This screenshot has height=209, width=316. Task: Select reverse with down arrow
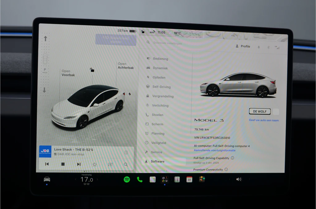[x=44, y=90]
